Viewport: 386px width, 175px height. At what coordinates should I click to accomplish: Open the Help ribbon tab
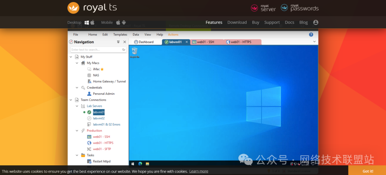pyautogui.click(x=160, y=35)
